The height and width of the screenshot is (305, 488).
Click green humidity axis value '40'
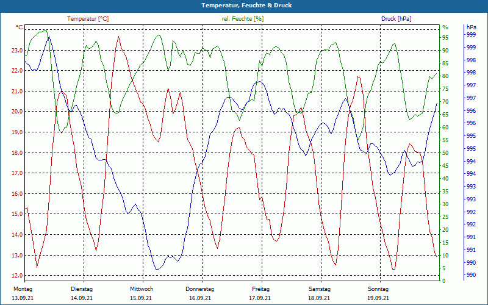pyautogui.click(x=445, y=179)
